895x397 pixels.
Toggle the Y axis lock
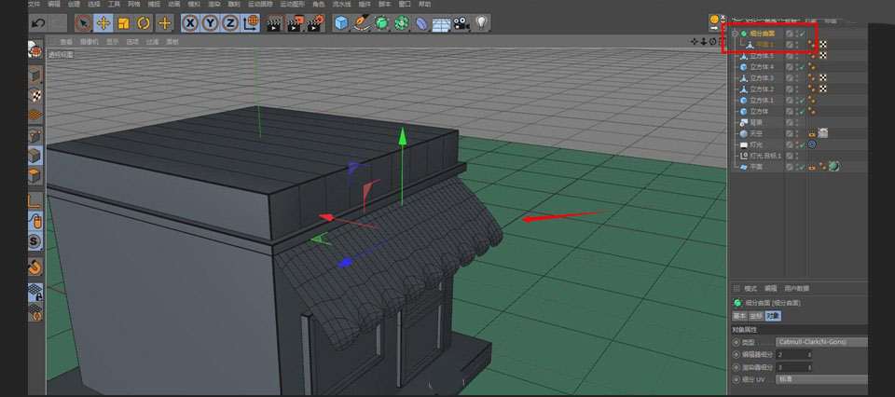click(210, 22)
